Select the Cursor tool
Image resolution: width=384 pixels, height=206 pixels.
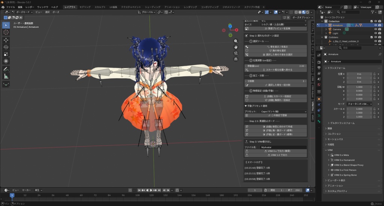6,32
